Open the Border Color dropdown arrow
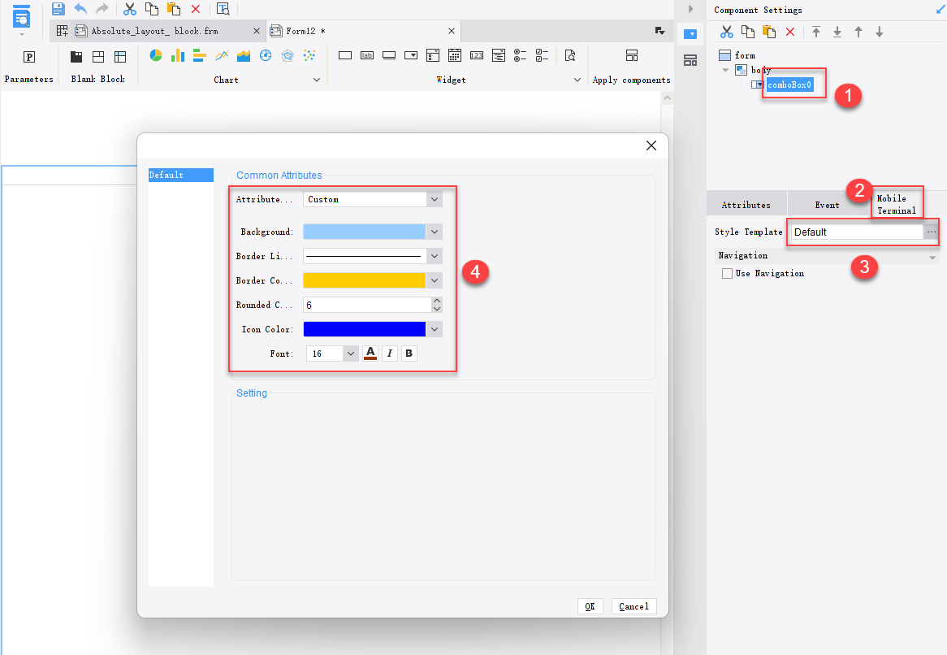This screenshot has height=655, width=947. [x=434, y=280]
